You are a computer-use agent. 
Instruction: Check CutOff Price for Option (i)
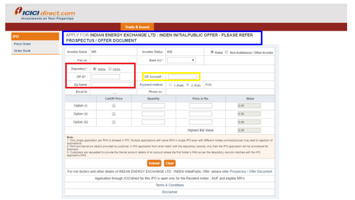114,106
